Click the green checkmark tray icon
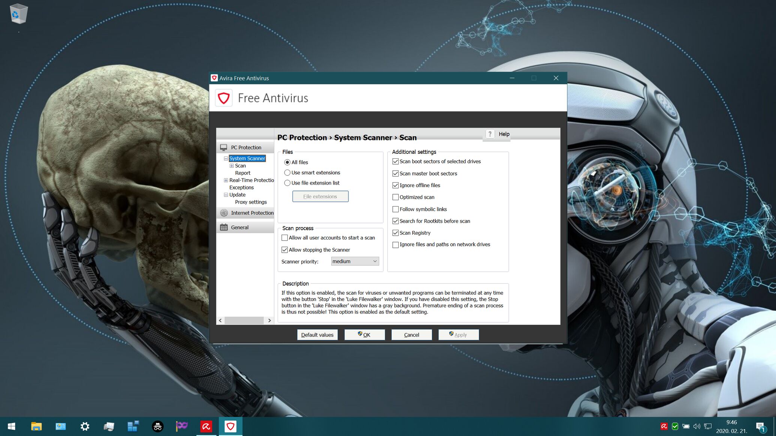The image size is (776, 436). (675, 426)
